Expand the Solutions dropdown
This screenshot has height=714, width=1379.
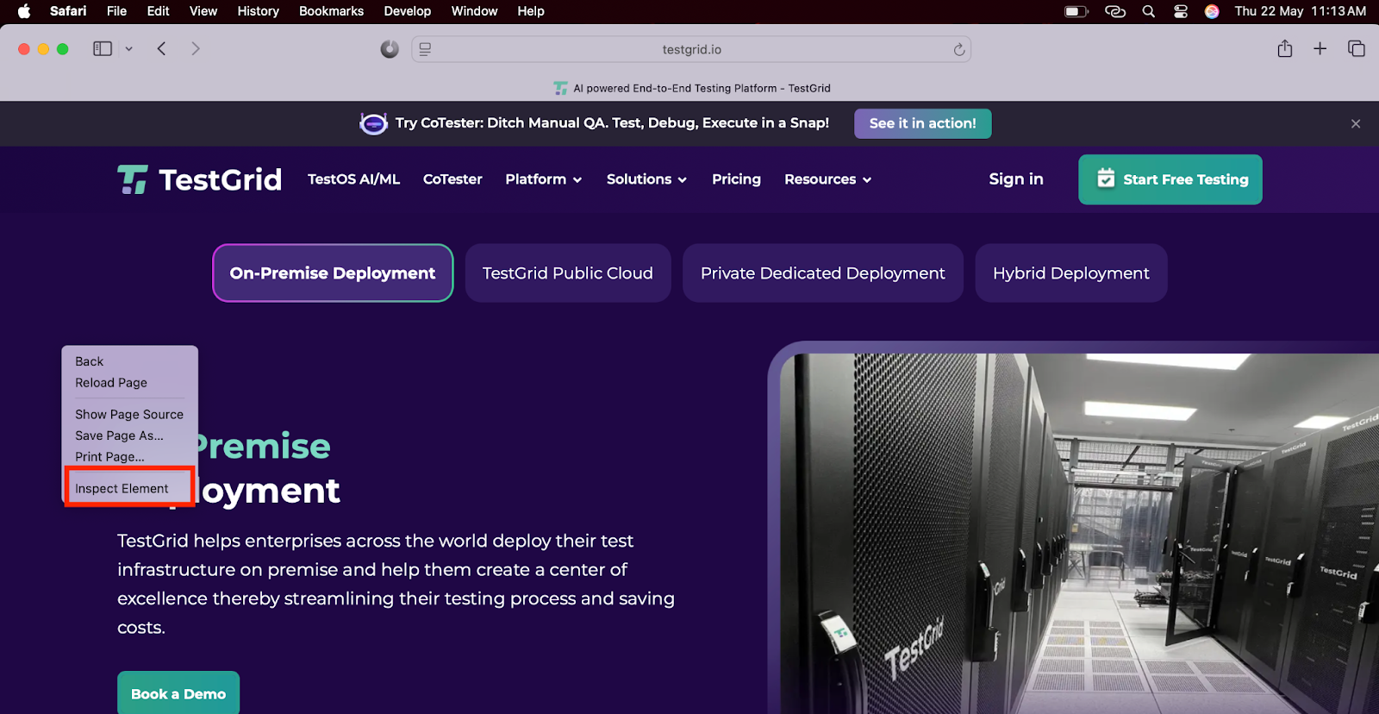coord(646,179)
